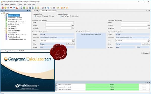Select Area Calculation tree item
151x94 pixels.
[12, 26]
